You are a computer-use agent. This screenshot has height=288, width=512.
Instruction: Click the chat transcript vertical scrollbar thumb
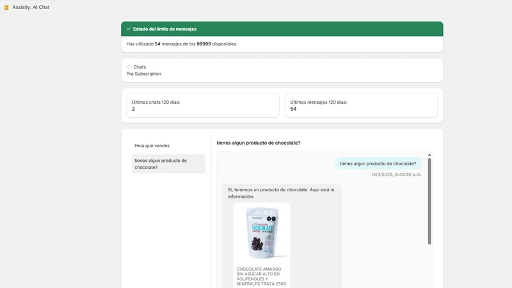tap(429, 201)
